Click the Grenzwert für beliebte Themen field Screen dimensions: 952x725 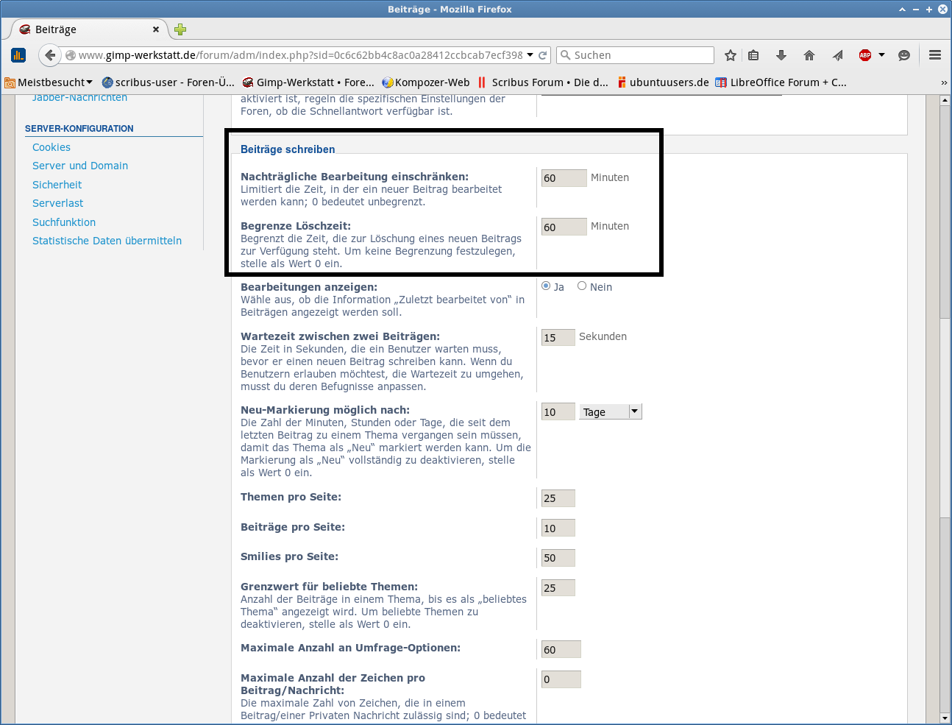(558, 587)
